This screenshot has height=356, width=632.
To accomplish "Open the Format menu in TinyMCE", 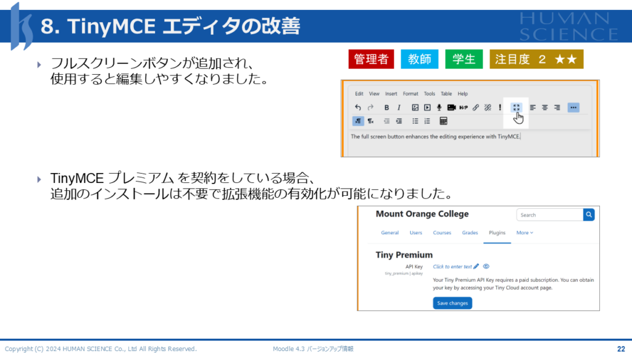I will point(410,94).
